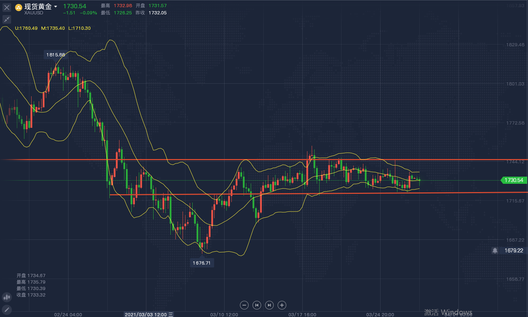
Task: Select the 1679.22 alert price label
Action: (x=514, y=251)
